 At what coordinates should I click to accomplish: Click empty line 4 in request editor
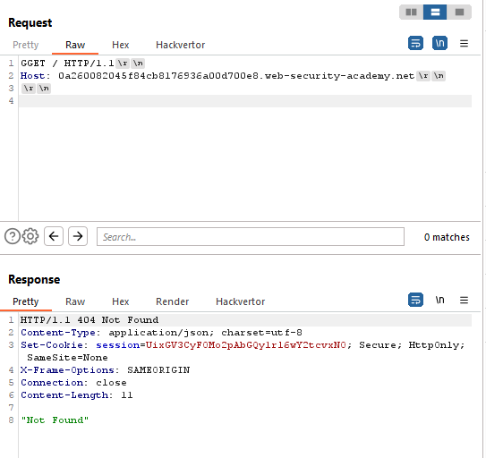click(x=245, y=101)
